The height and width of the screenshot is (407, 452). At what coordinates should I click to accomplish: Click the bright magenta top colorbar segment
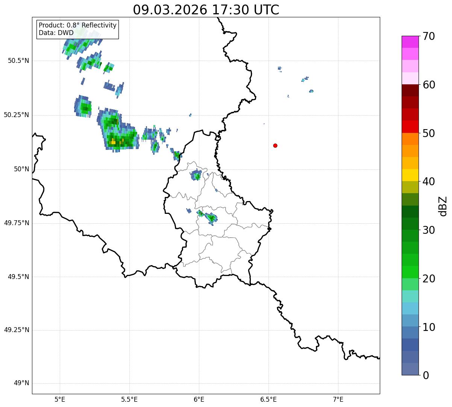coord(410,42)
